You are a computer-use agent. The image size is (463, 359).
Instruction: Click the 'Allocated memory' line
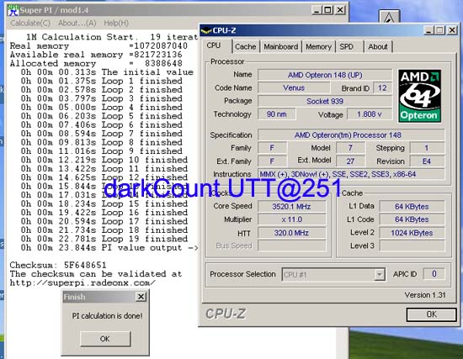coord(96,63)
